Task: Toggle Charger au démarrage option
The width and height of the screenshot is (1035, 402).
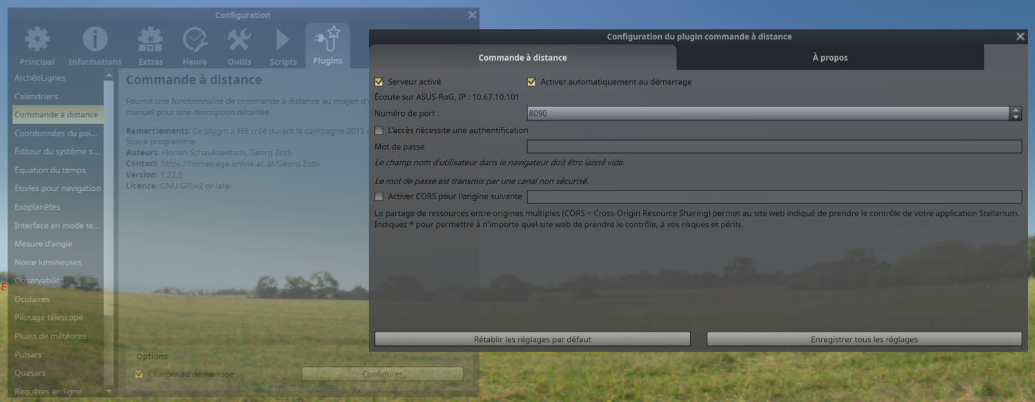Action: 140,373
